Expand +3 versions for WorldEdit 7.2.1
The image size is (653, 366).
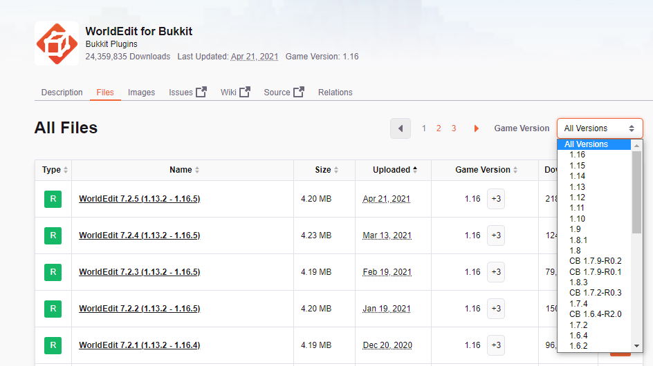(496, 345)
